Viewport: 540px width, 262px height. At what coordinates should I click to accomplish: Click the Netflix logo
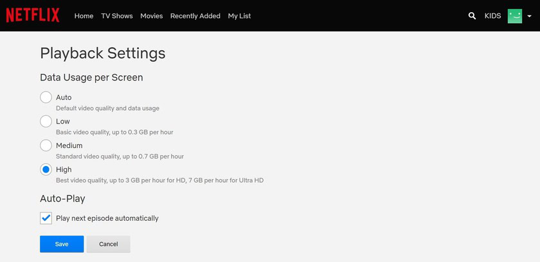coord(33,15)
